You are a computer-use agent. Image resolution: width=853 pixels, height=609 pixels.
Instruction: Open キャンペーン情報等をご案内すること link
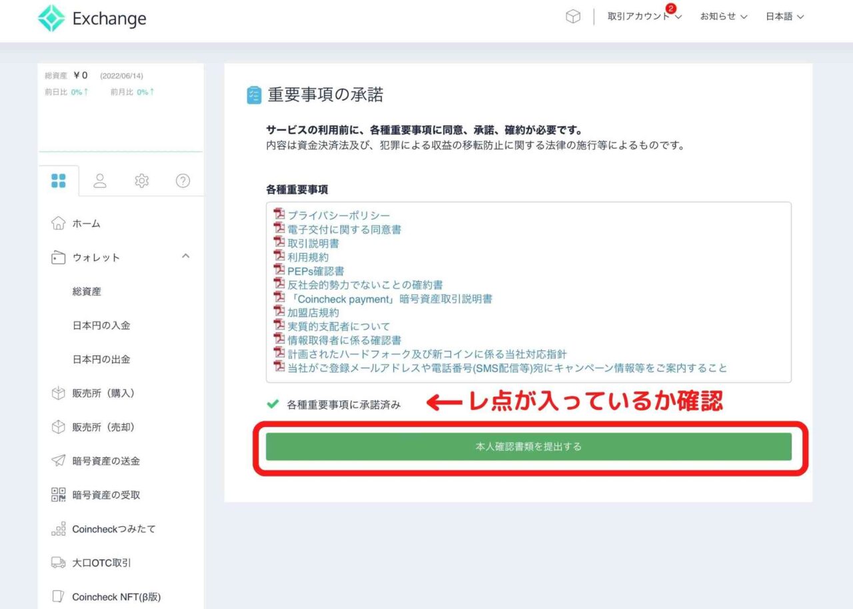(507, 368)
